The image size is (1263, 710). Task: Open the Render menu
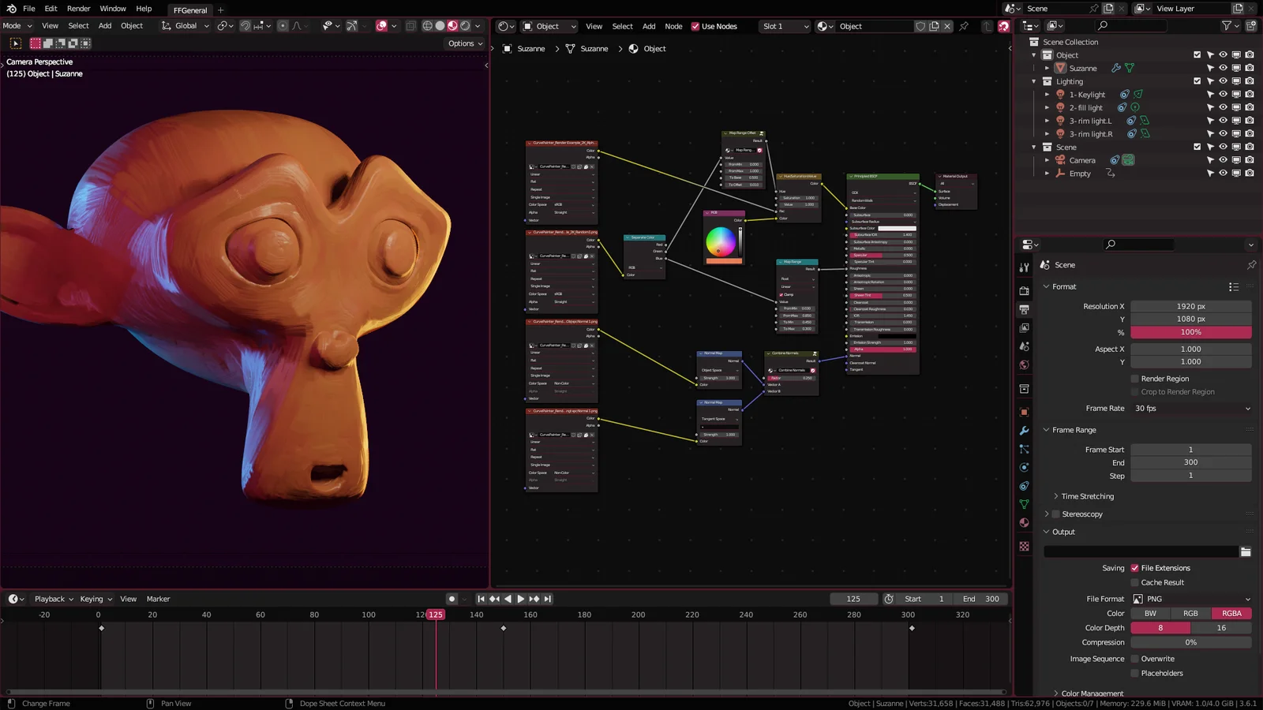[78, 9]
